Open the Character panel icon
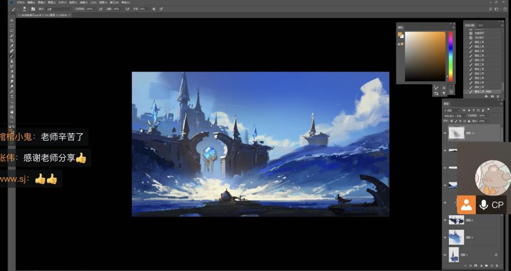 point(444,88)
